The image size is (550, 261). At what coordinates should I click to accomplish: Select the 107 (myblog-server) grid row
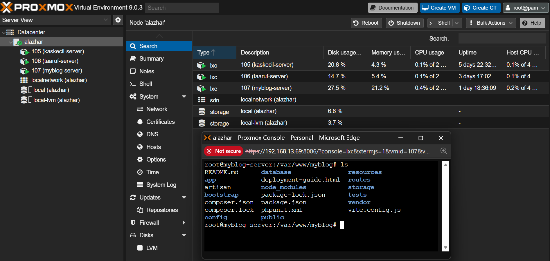371,88
